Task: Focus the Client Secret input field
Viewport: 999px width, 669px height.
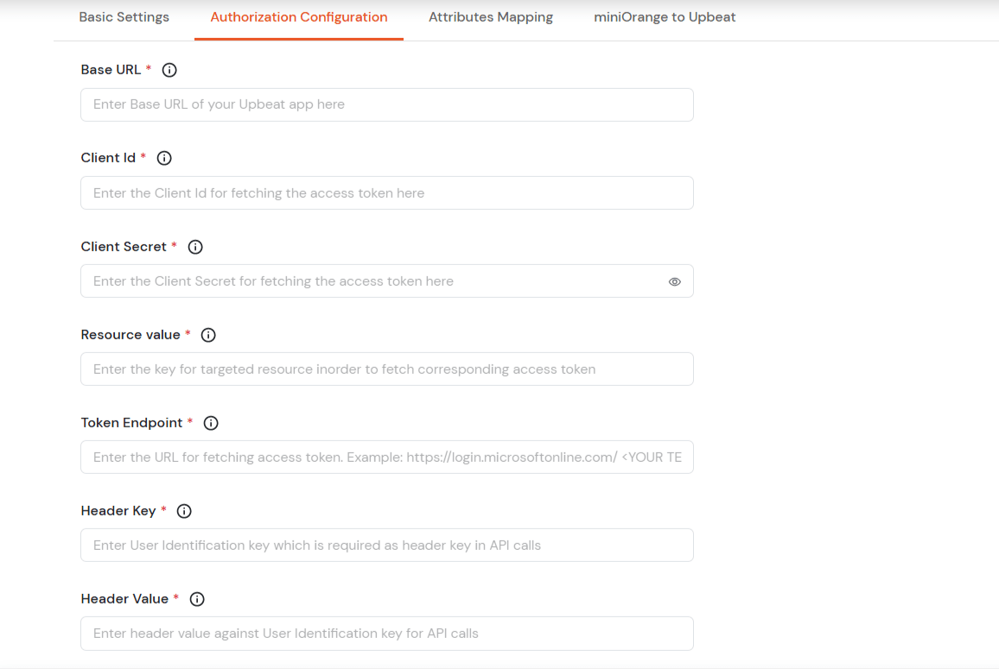Action: tap(387, 281)
